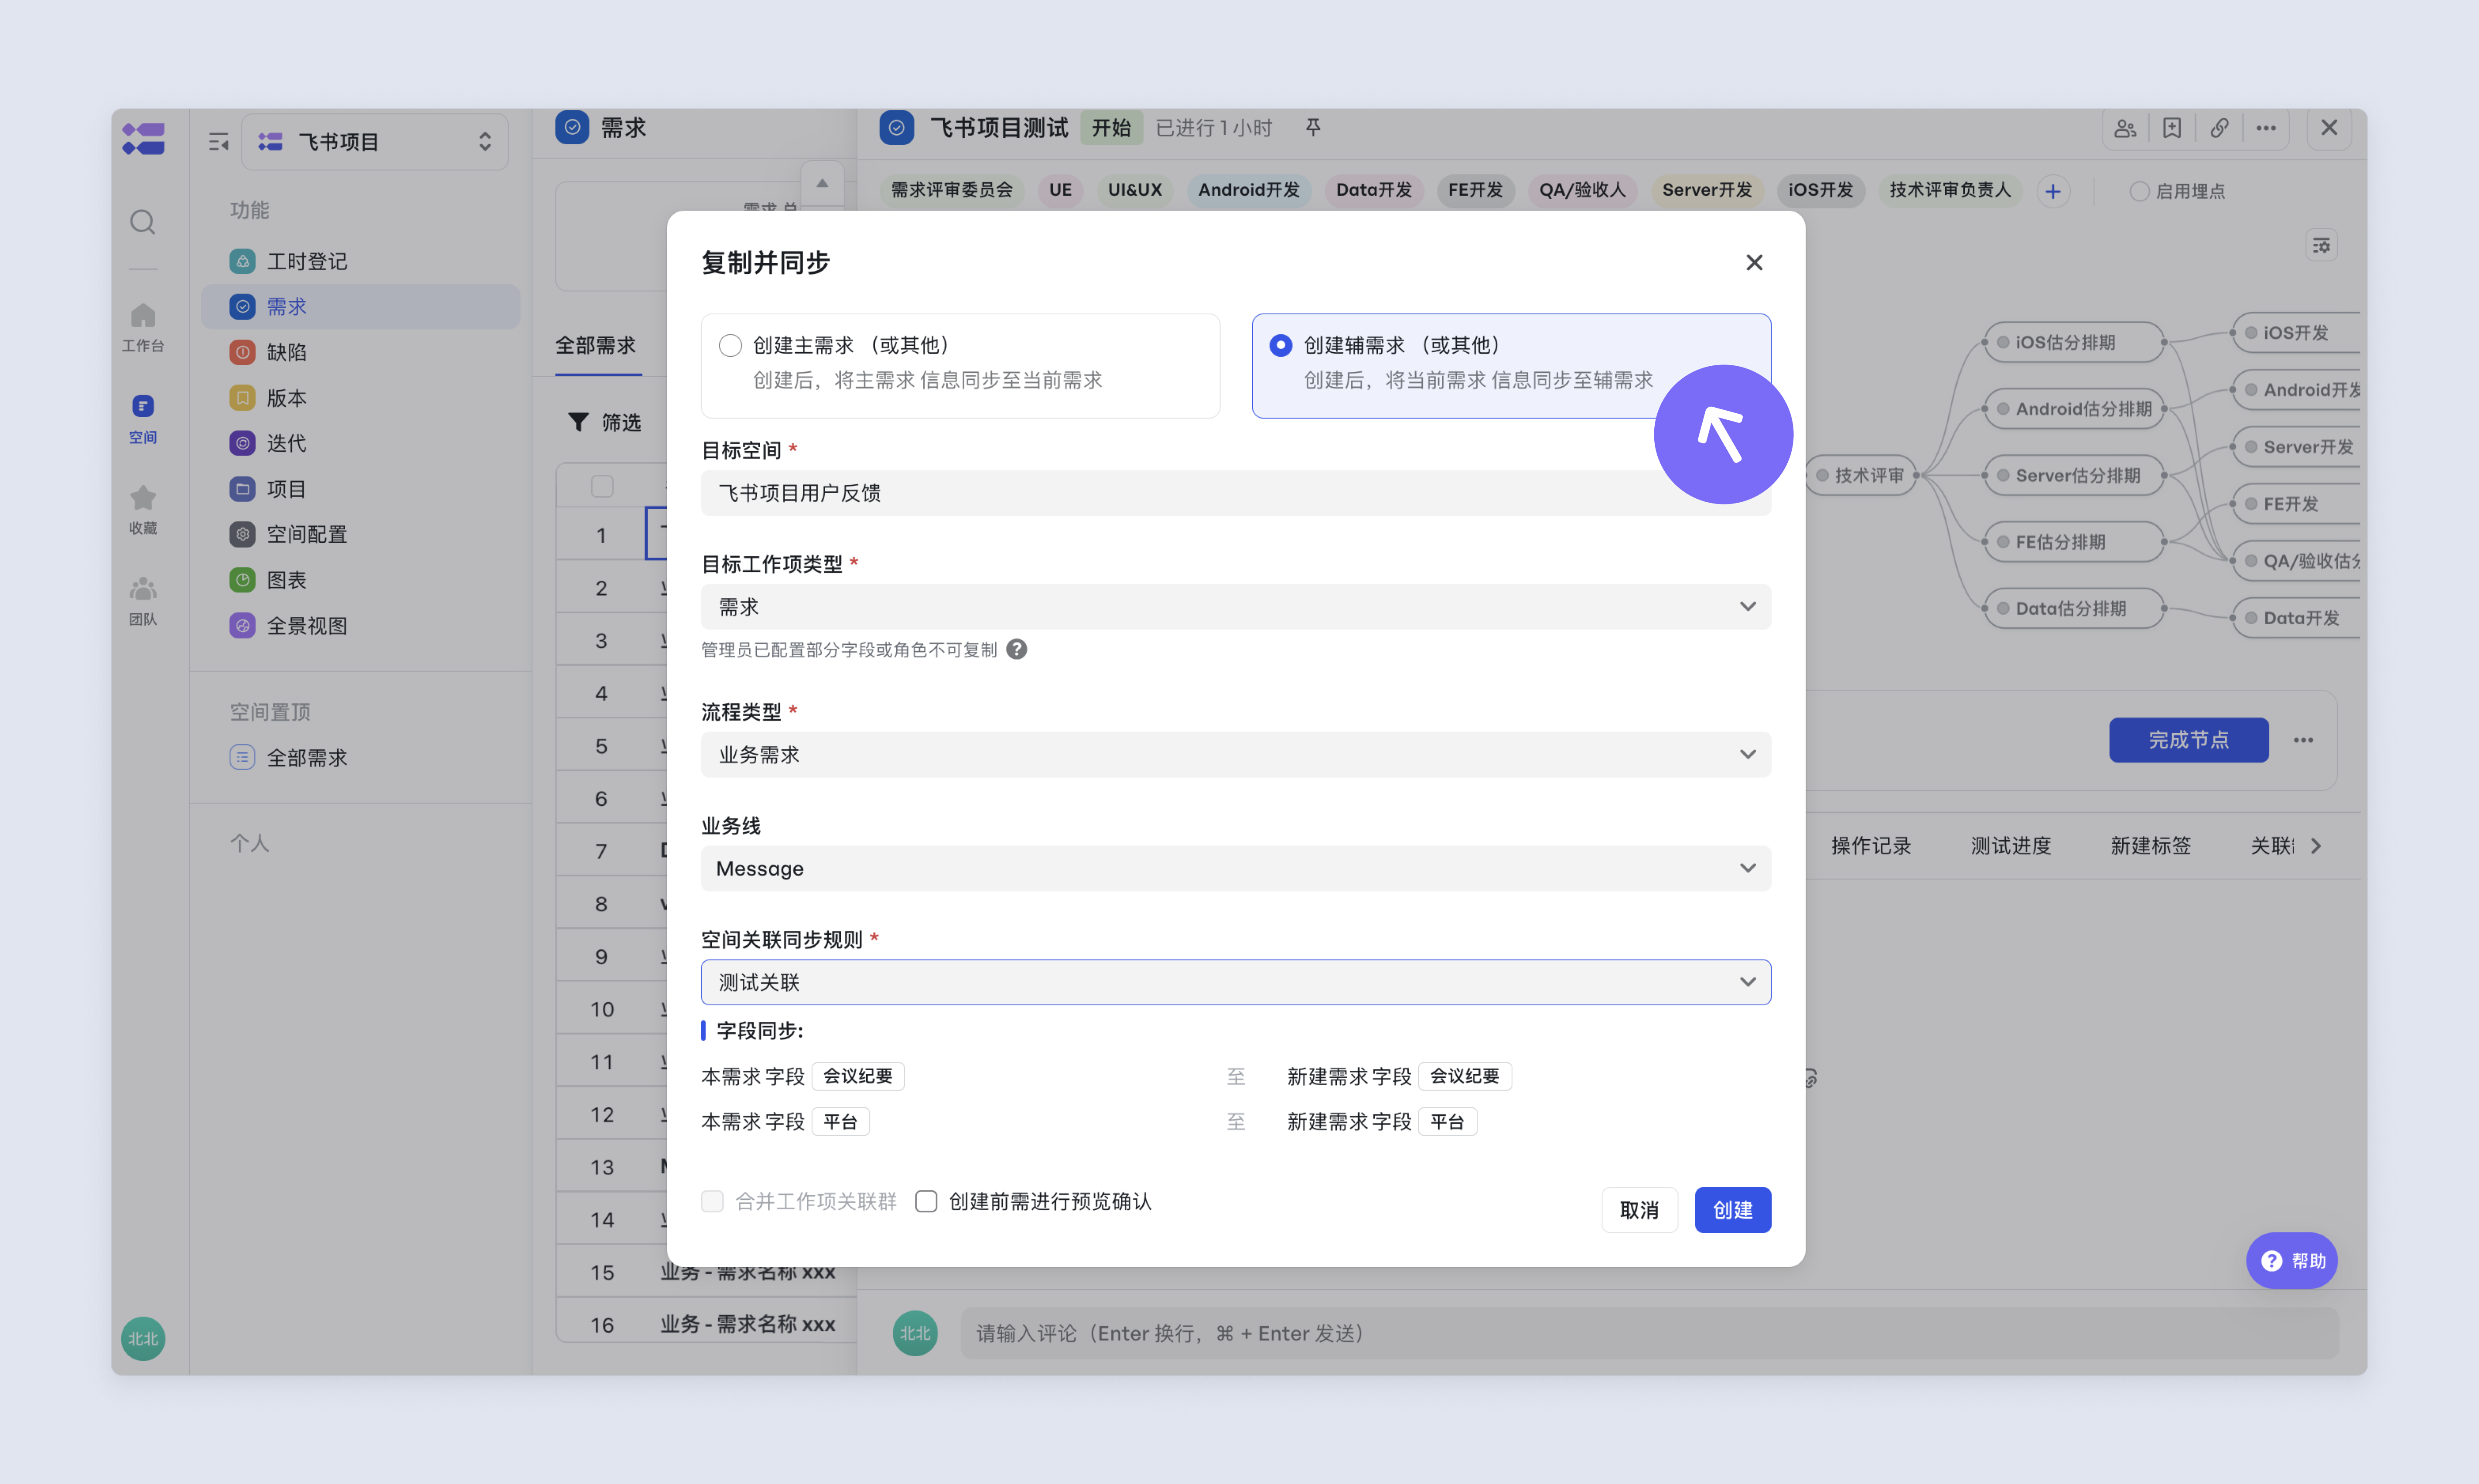Expand the 目标工作项类型 dropdown
This screenshot has height=1484, width=2479.
pos(1236,607)
